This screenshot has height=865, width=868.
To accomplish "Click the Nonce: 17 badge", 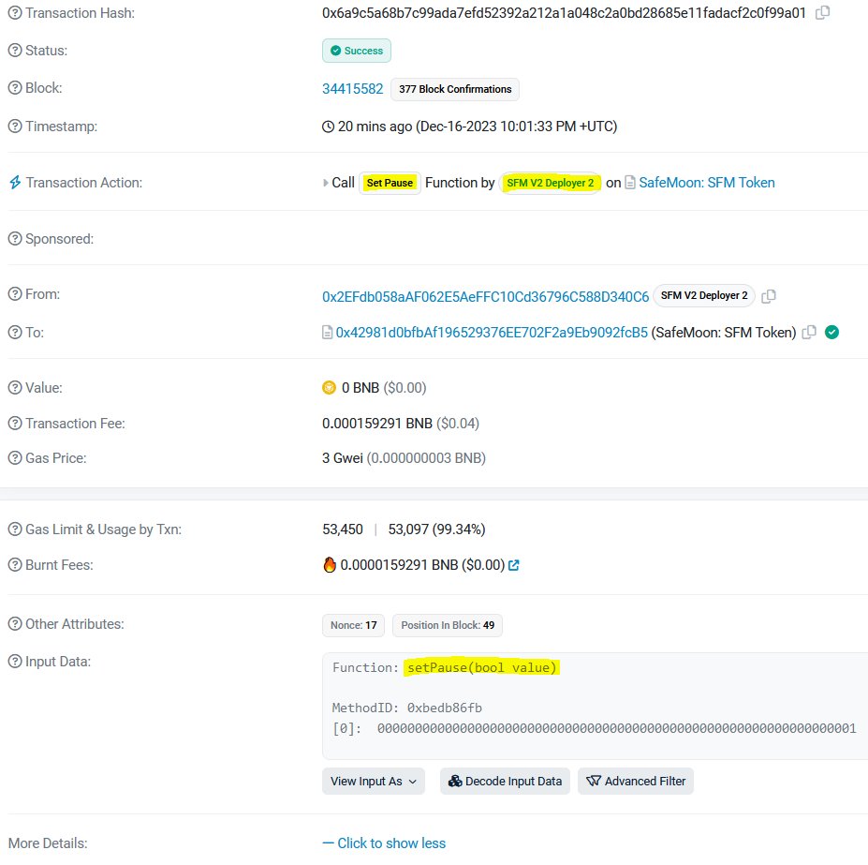I will [353, 626].
